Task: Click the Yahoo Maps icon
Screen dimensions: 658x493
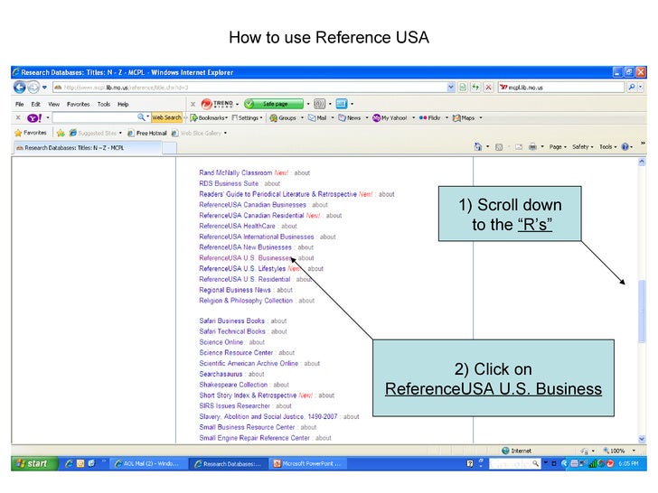Action: [456, 118]
